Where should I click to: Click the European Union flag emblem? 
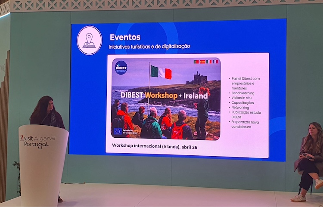(x=118, y=131)
